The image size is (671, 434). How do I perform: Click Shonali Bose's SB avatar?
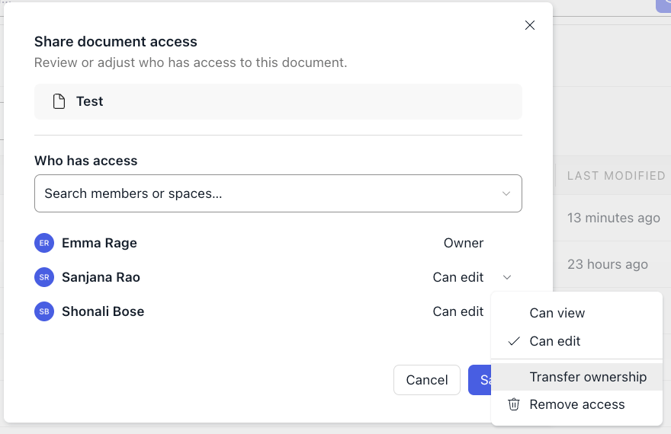[x=44, y=311]
